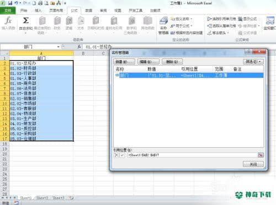Click the New button in Name Manager

(x=124, y=62)
